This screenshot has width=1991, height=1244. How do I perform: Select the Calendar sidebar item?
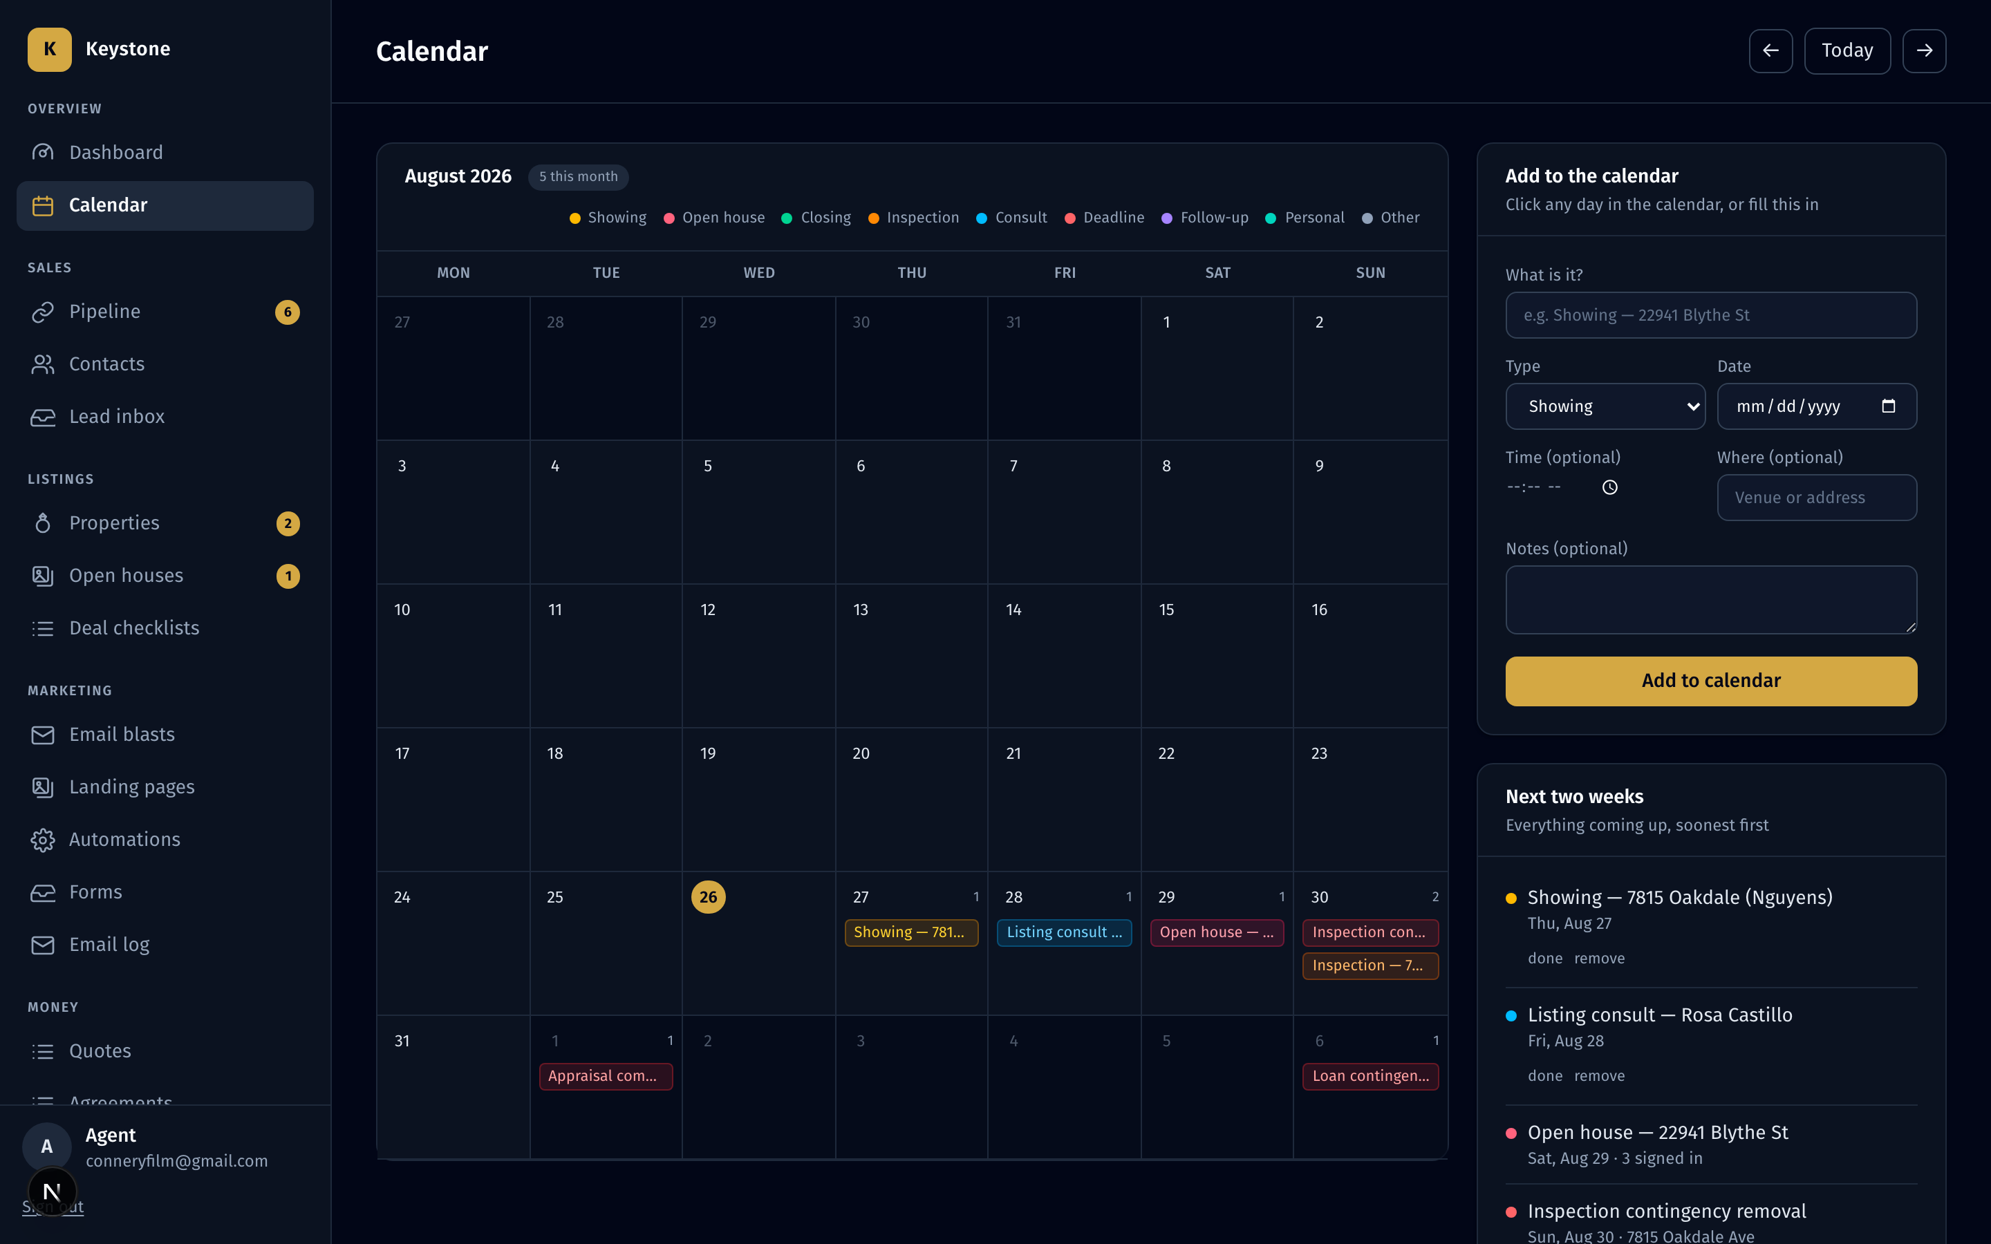coord(165,205)
